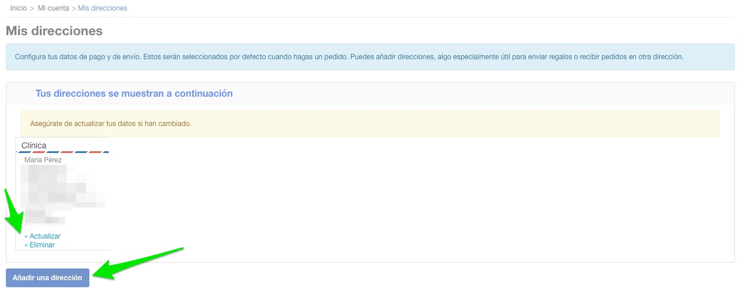Select the Clínica address card title
742x289 pixels.
tap(34, 145)
